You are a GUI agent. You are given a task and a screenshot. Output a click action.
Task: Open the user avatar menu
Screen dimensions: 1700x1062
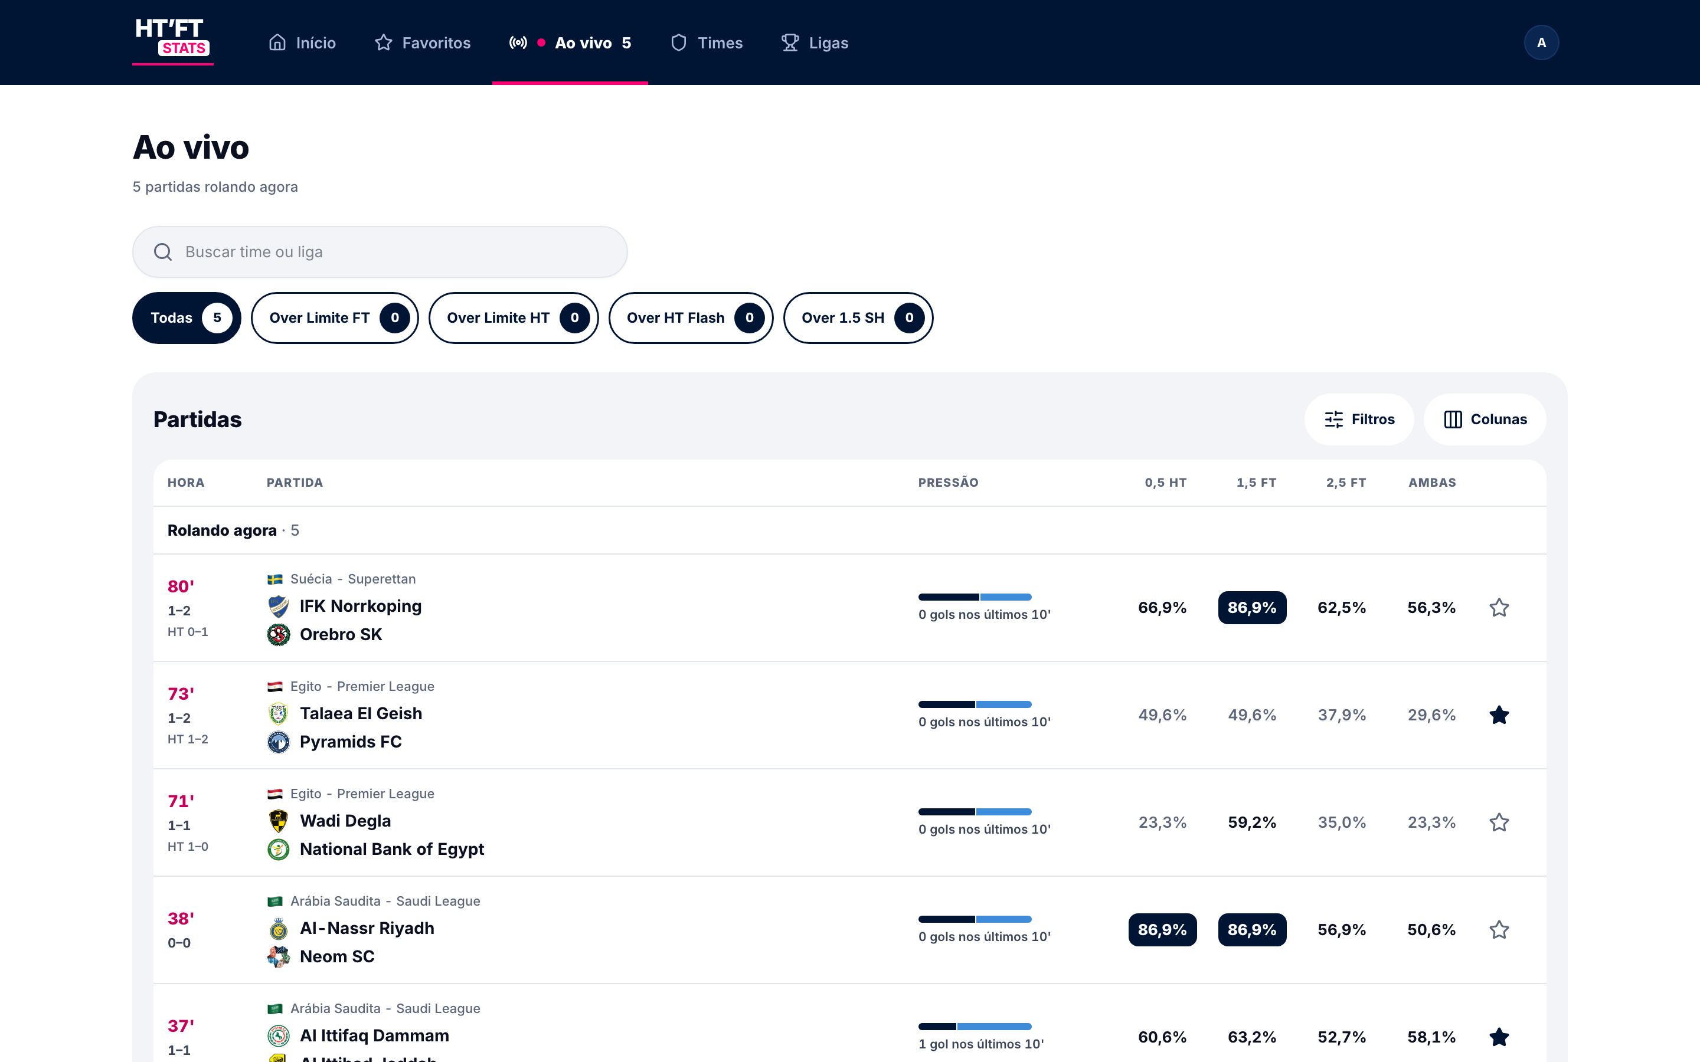pyautogui.click(x=1541, y=43)
